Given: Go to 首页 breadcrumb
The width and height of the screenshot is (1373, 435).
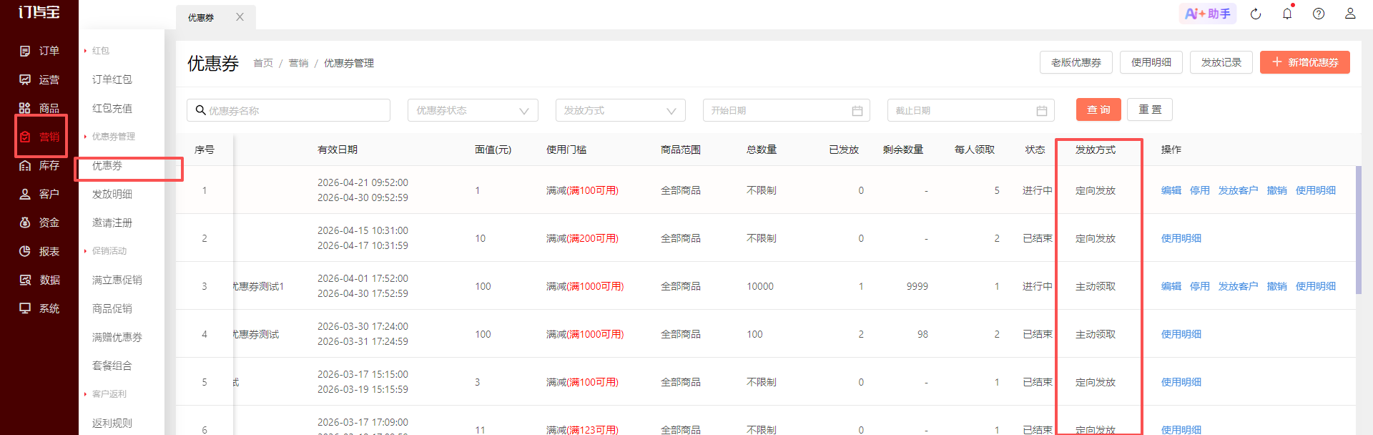Looking at the screenshot, I should (263, 63).
